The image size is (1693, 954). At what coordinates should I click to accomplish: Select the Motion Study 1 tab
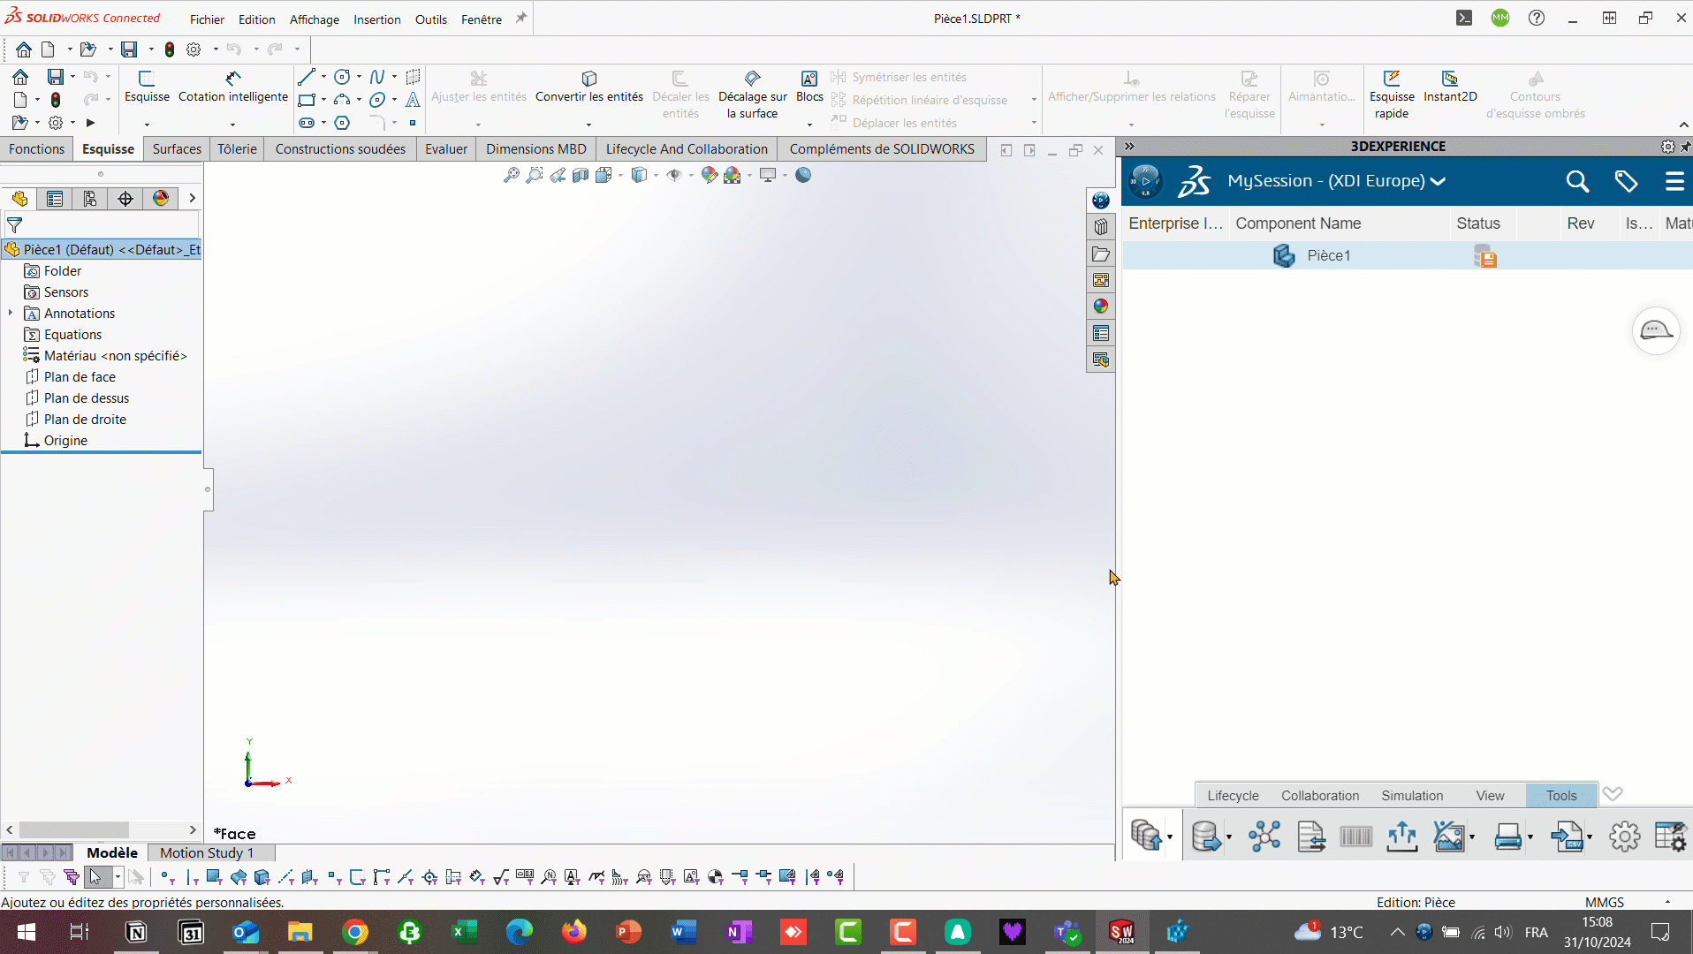tap(207, 853)
